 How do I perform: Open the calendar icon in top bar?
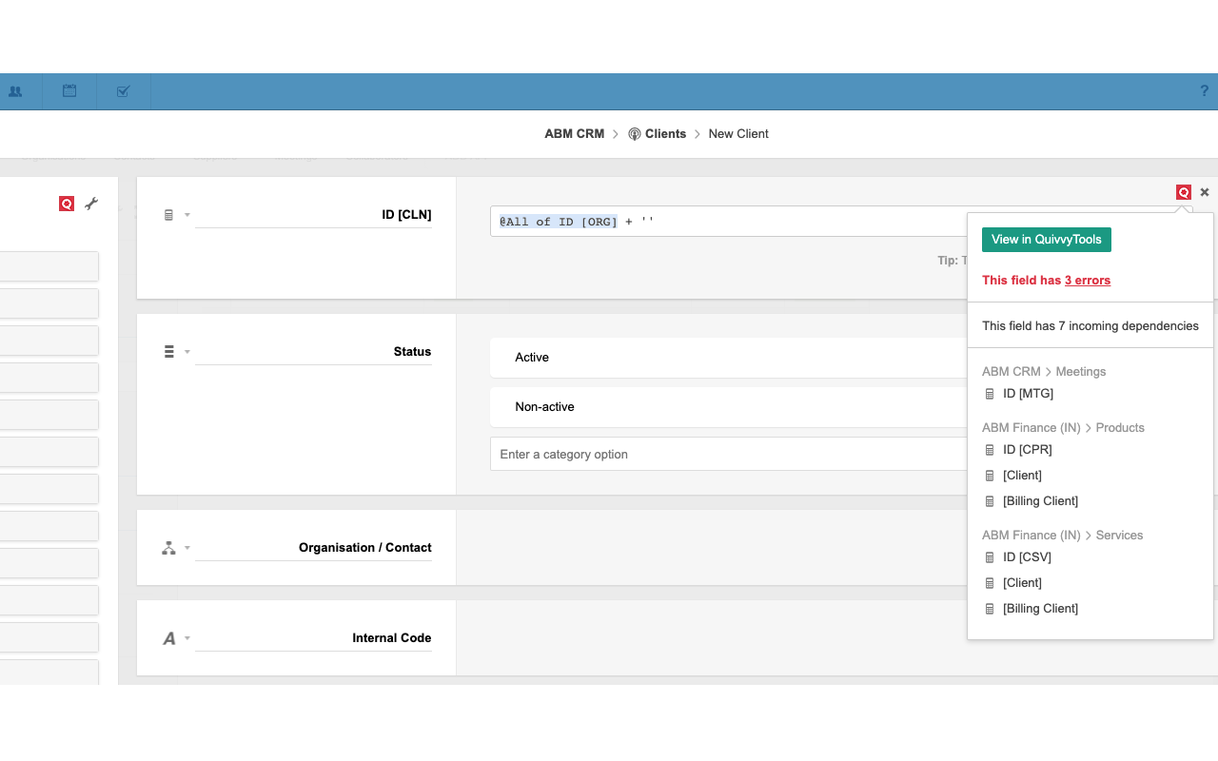[69, 91]
